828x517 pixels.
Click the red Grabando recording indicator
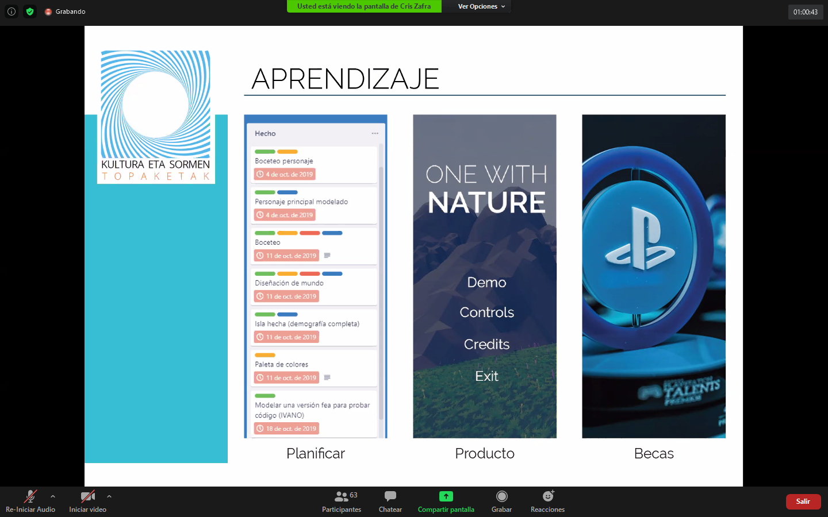coord(49,11)
